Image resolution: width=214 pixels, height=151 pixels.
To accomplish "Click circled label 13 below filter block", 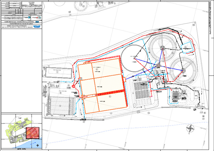I will (x=149, y=113).
